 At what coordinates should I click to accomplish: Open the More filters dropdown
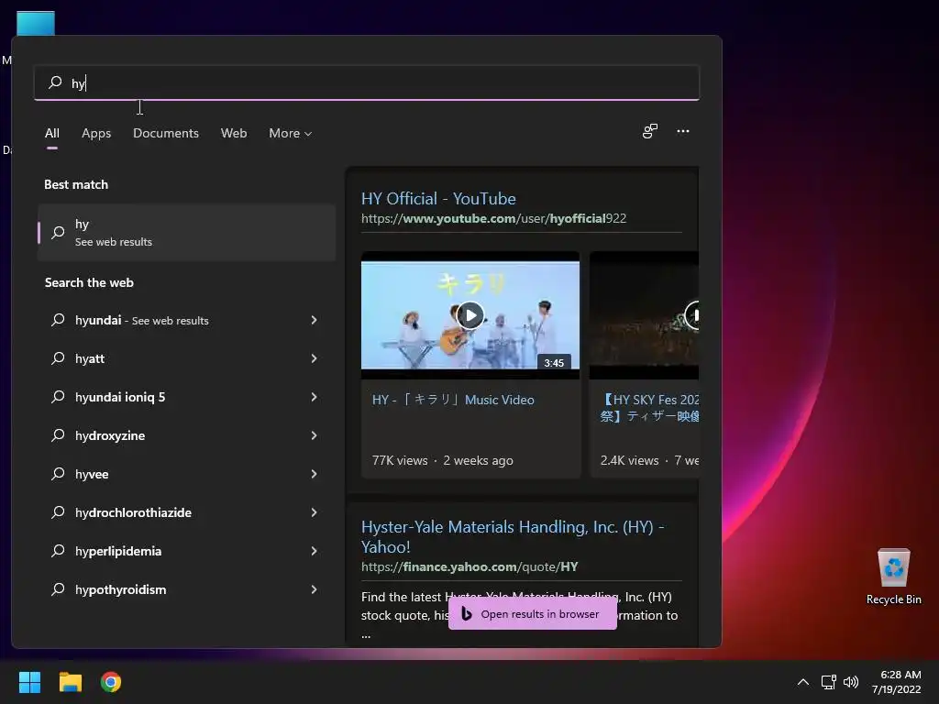click(x=291, y=133)
